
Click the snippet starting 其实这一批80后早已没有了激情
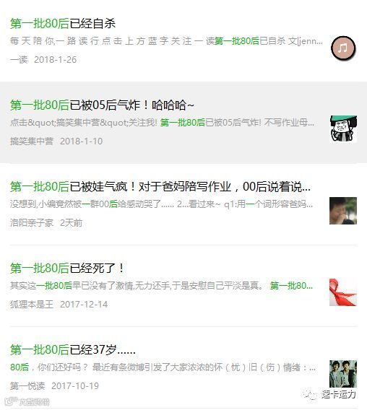[161, 286]
